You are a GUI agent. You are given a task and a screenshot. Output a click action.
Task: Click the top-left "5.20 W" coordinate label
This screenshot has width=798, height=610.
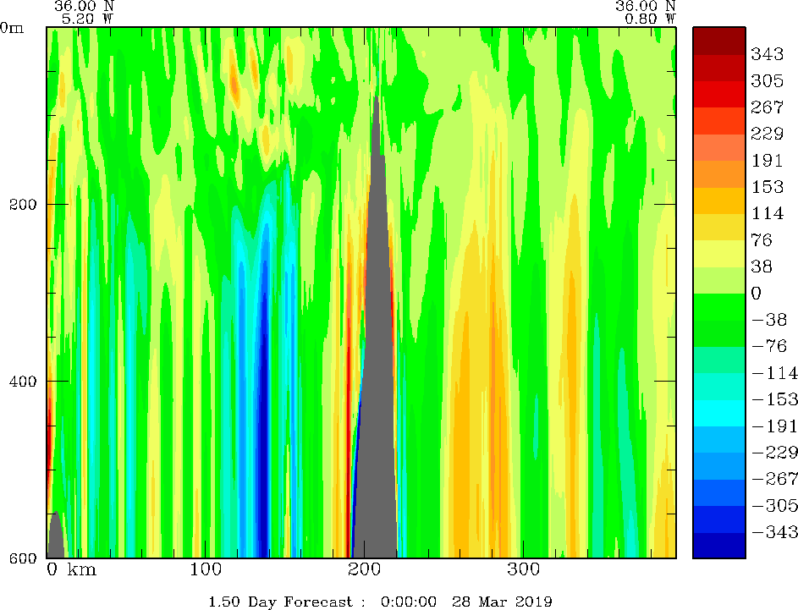[x=84, y=17]
